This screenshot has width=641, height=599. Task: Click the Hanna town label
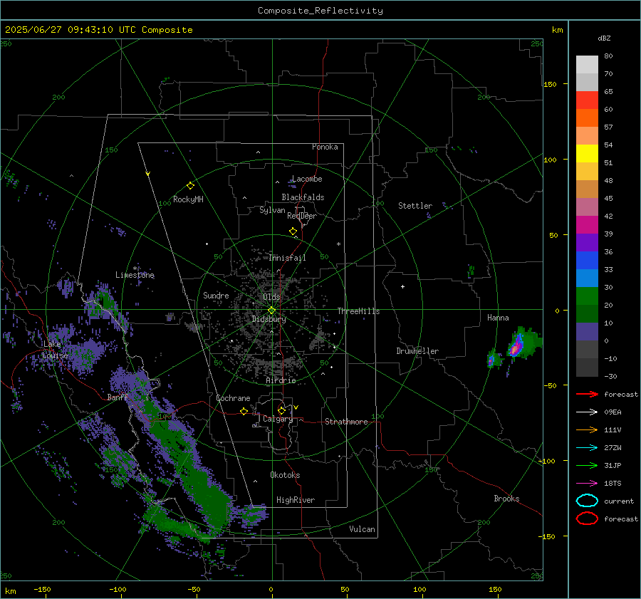coord(498,318)
